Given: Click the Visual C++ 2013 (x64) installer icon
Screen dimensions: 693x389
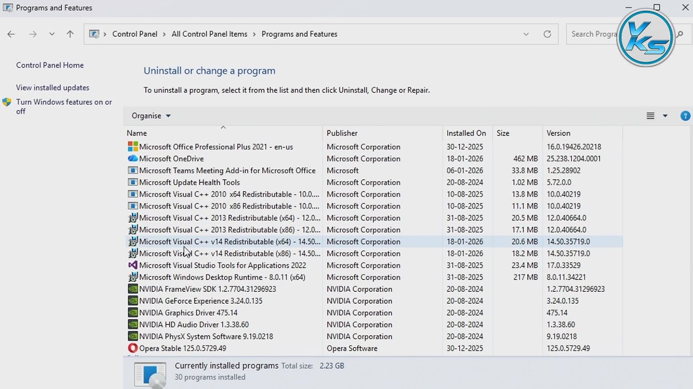Looking at the screenshot, I should [x=133, y=218].
